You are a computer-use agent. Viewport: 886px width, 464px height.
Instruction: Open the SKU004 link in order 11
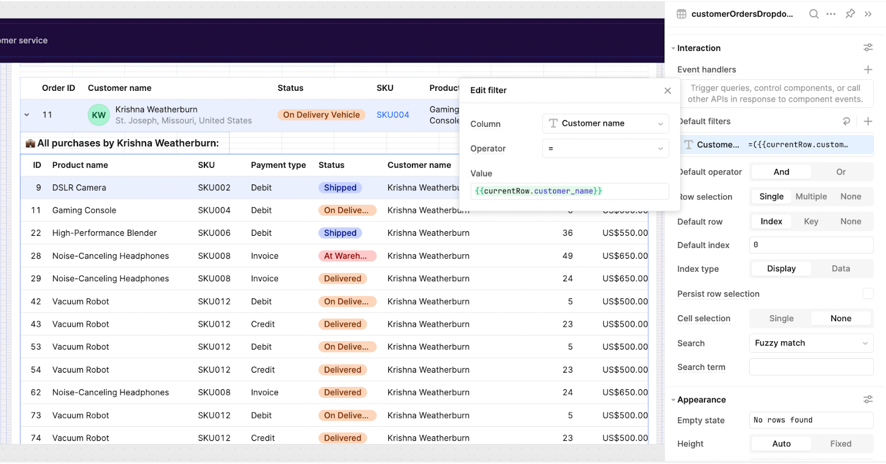coord(393,115)
